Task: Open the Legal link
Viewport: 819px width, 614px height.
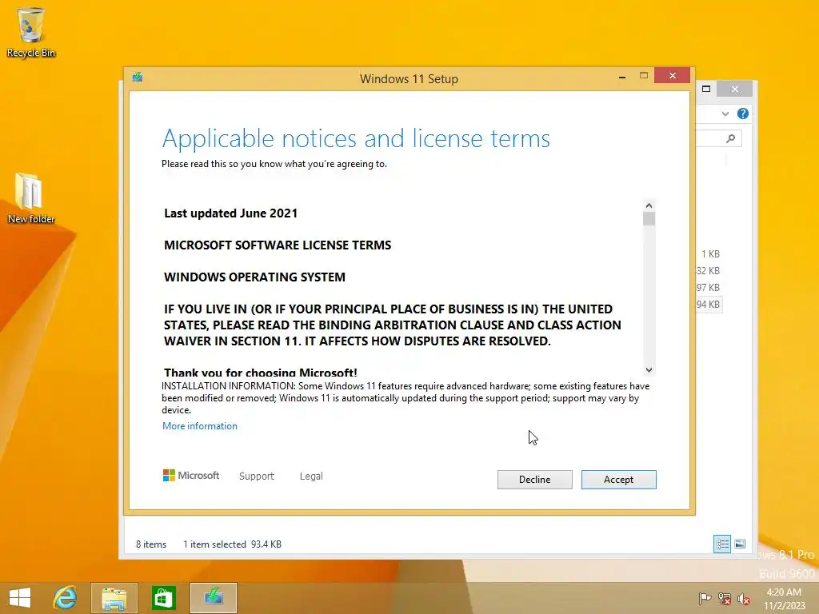Action: coord(311,476)
